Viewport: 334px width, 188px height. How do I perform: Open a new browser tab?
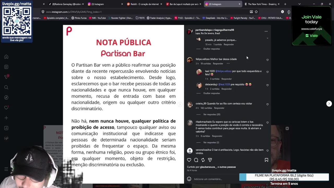285,4
